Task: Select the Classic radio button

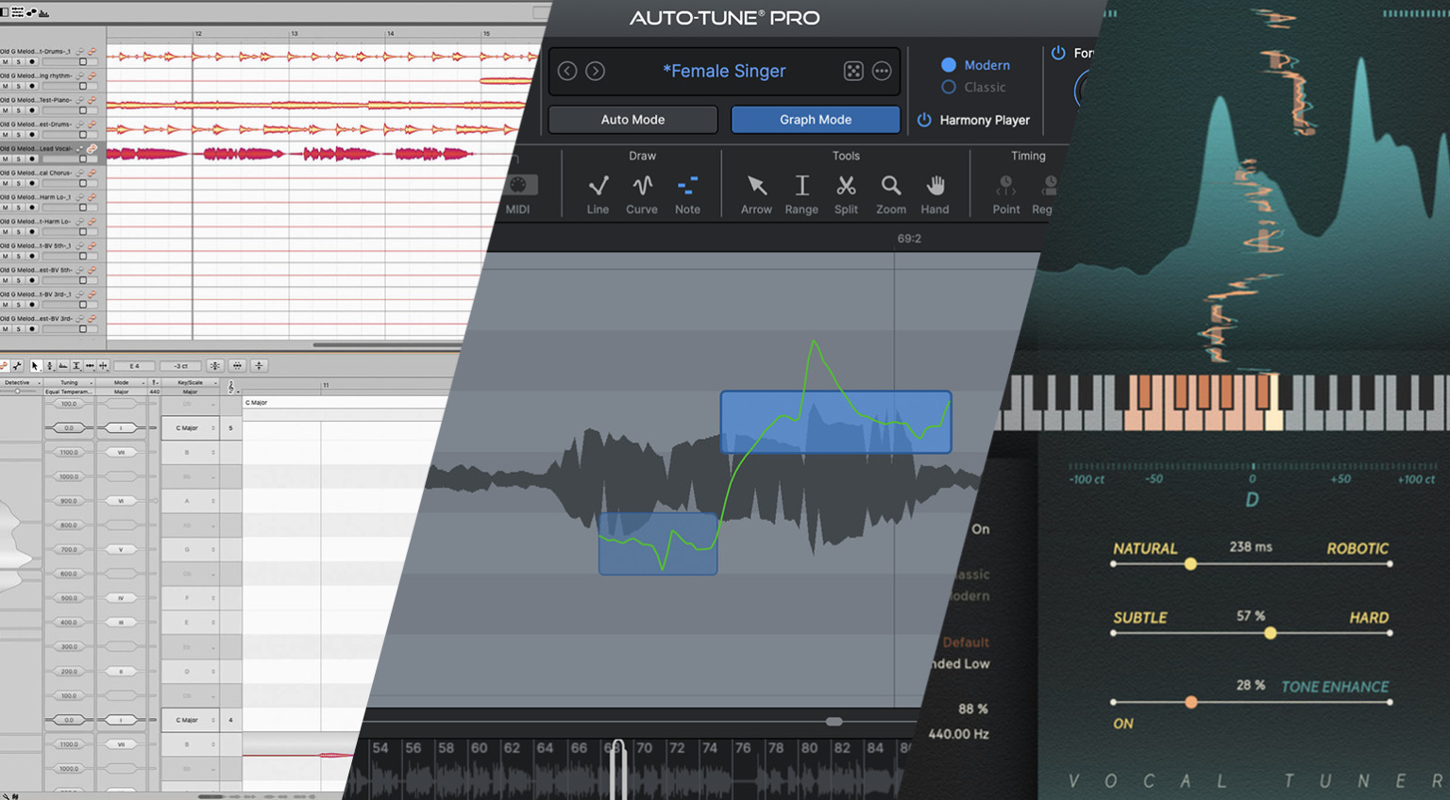Action: click(x=949, y=87)
